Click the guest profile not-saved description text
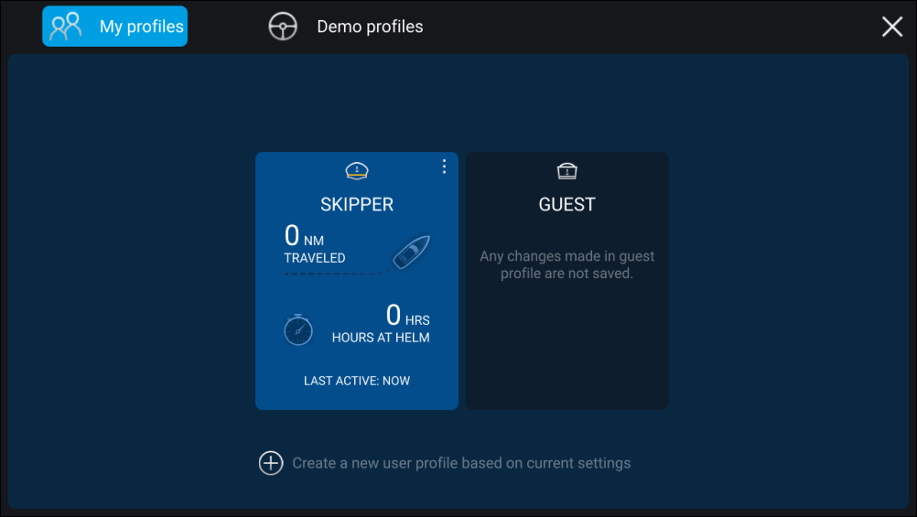The width and height of the screenshot is (917, 517). (566, 264)
